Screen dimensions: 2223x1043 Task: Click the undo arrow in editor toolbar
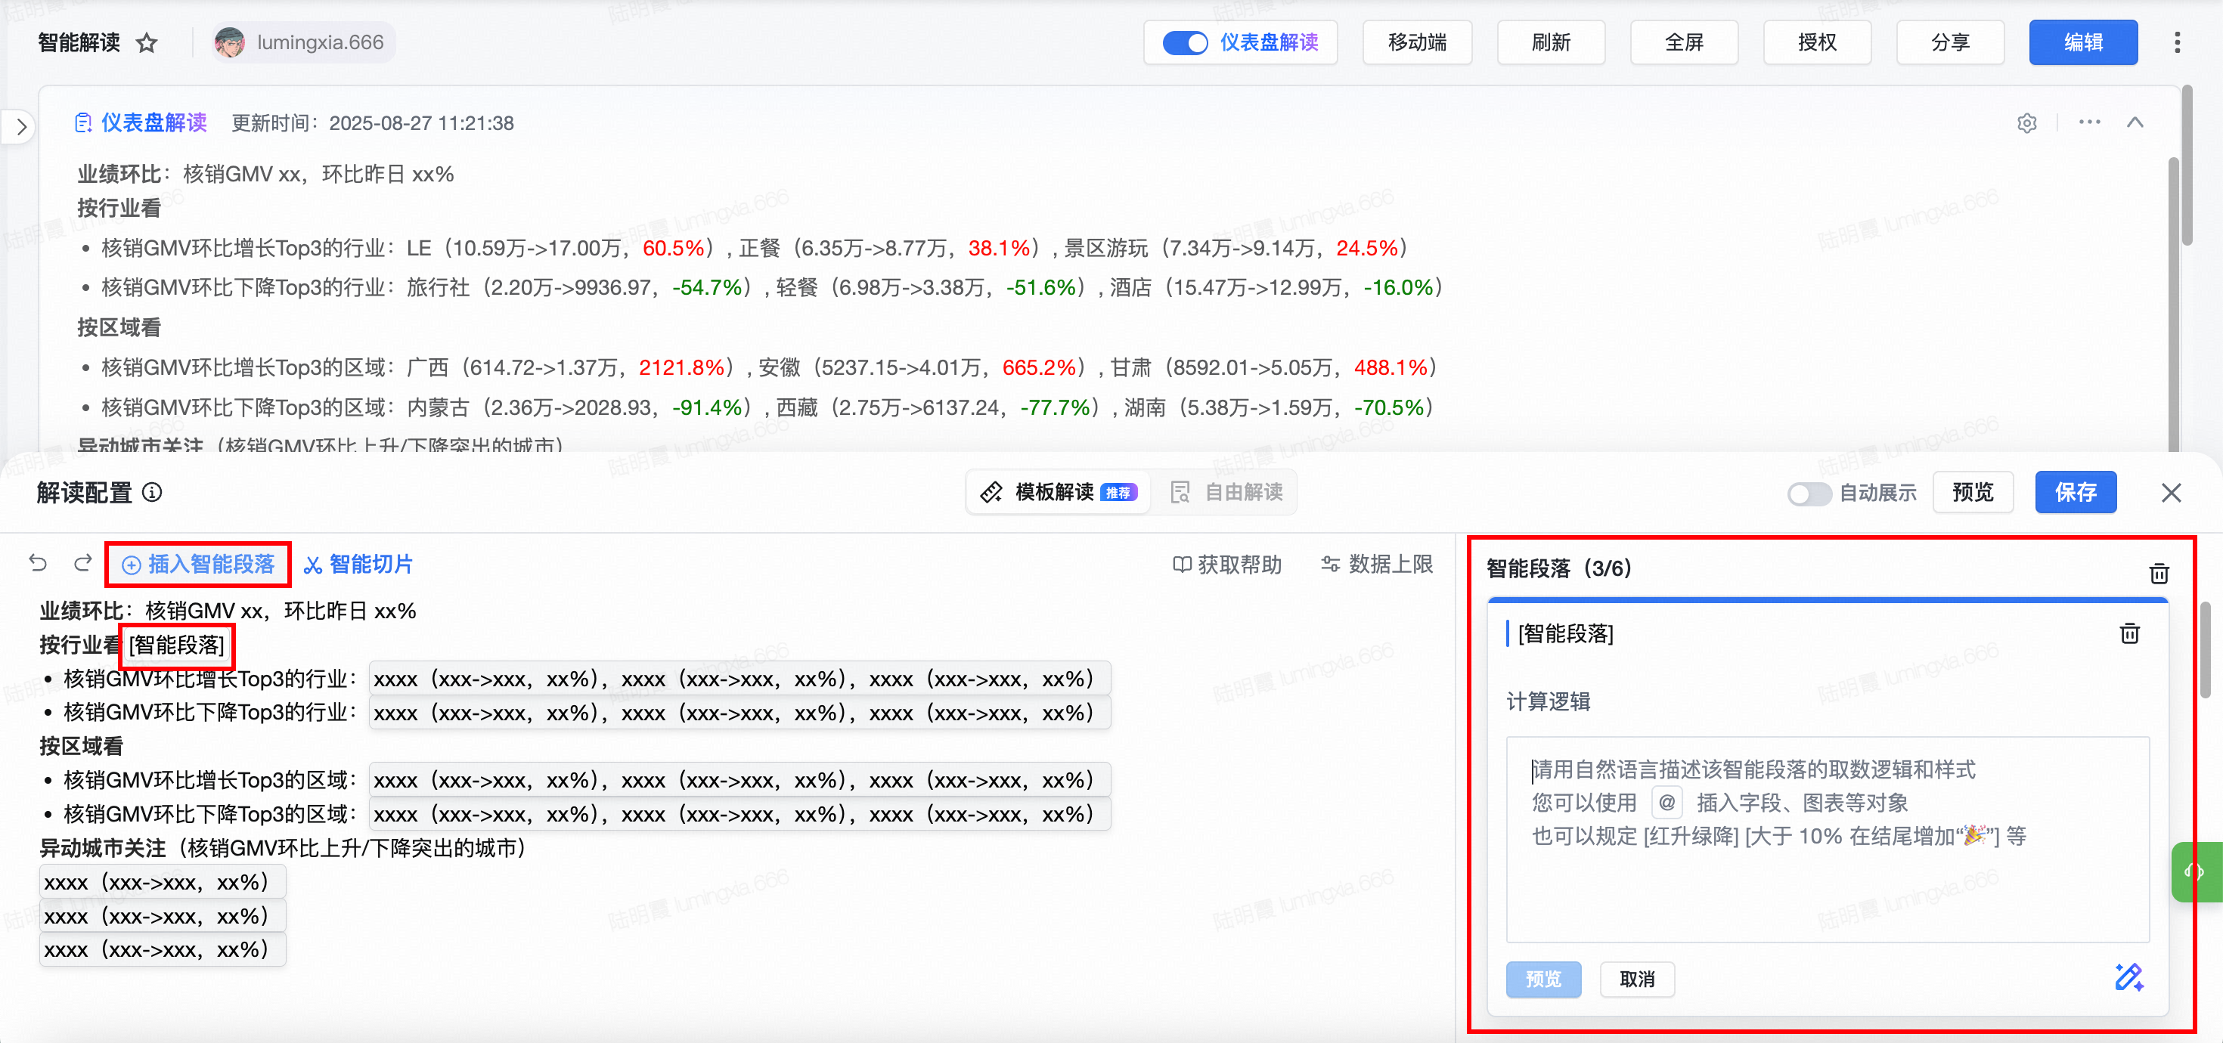tap(38, 563)
